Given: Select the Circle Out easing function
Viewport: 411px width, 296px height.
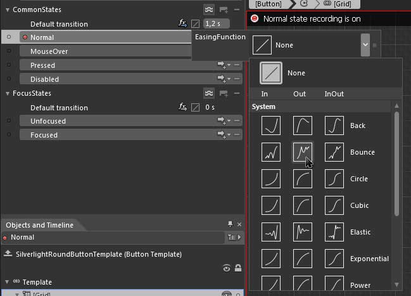Looking at the screenshot, I should [x=303, y=179].
